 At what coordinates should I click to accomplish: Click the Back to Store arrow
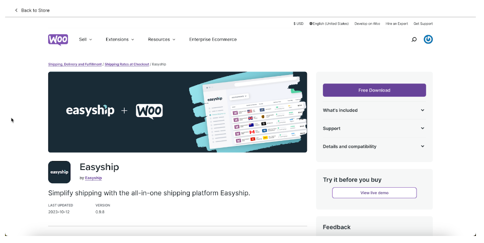[17, 10]
